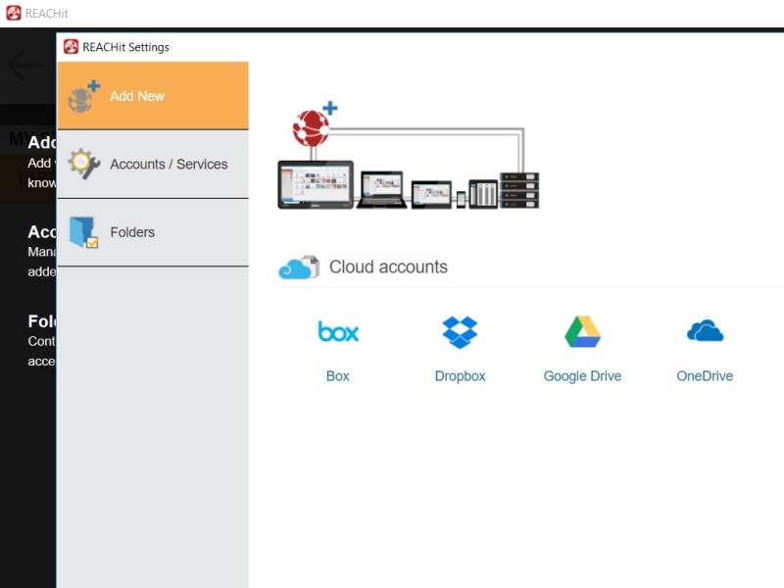Click the REACHit window title text
The image size is (784, 588).
click(46, 14)
